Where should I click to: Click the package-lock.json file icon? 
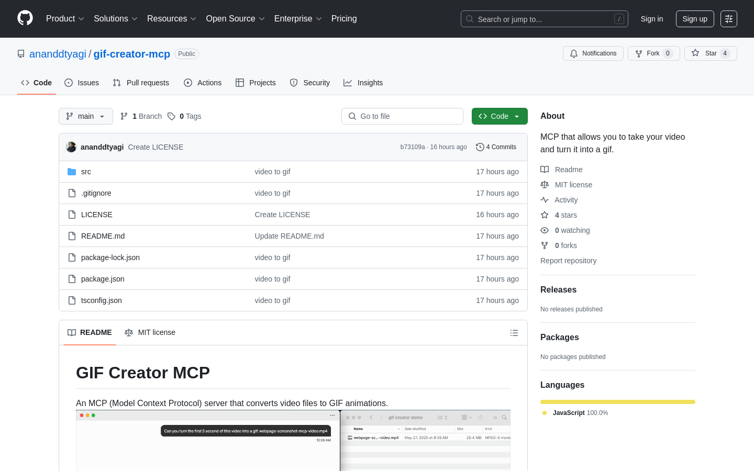(72, 257)
